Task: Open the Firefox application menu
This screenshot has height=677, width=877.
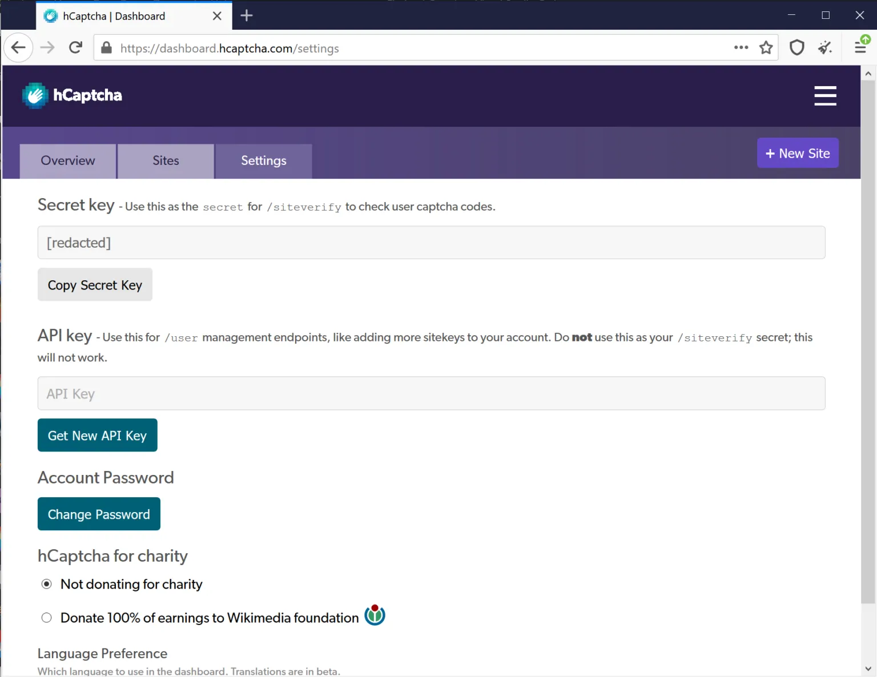Action: coord(860,47)
